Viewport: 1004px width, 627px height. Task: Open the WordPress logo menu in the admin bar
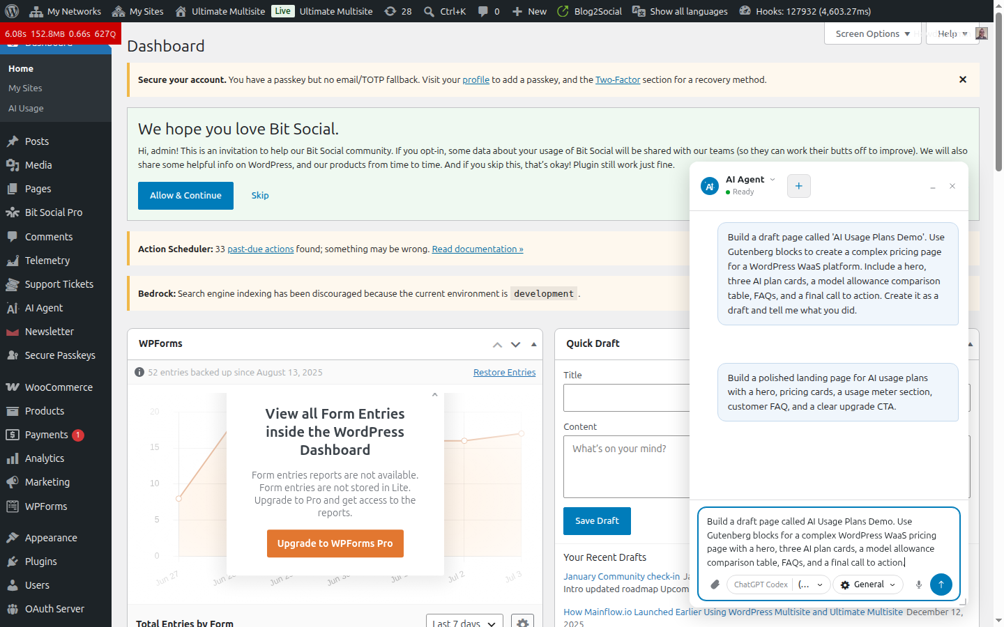coord(12,11)
